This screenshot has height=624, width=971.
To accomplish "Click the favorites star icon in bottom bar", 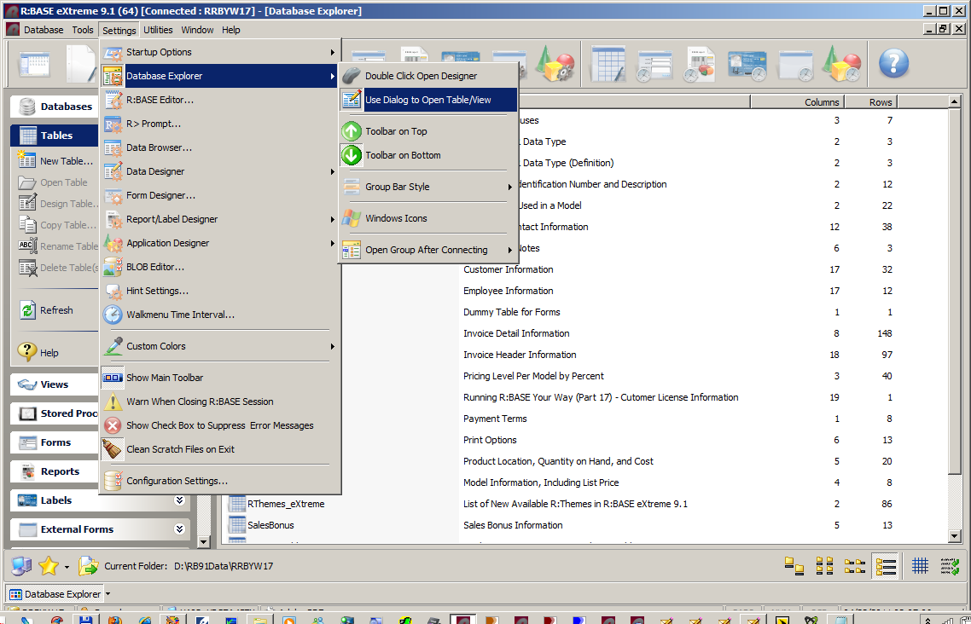I will click(49, 565).
